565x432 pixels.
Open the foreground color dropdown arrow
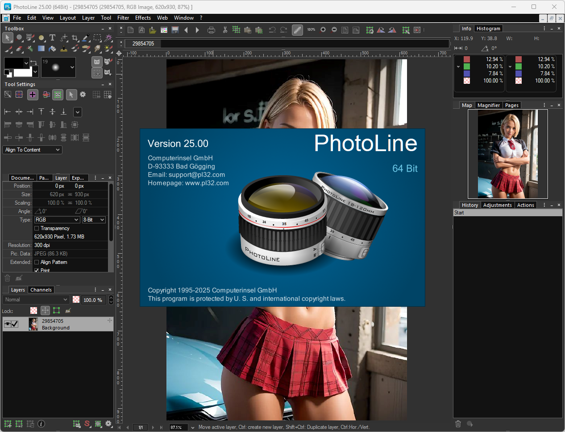[26, 63]
